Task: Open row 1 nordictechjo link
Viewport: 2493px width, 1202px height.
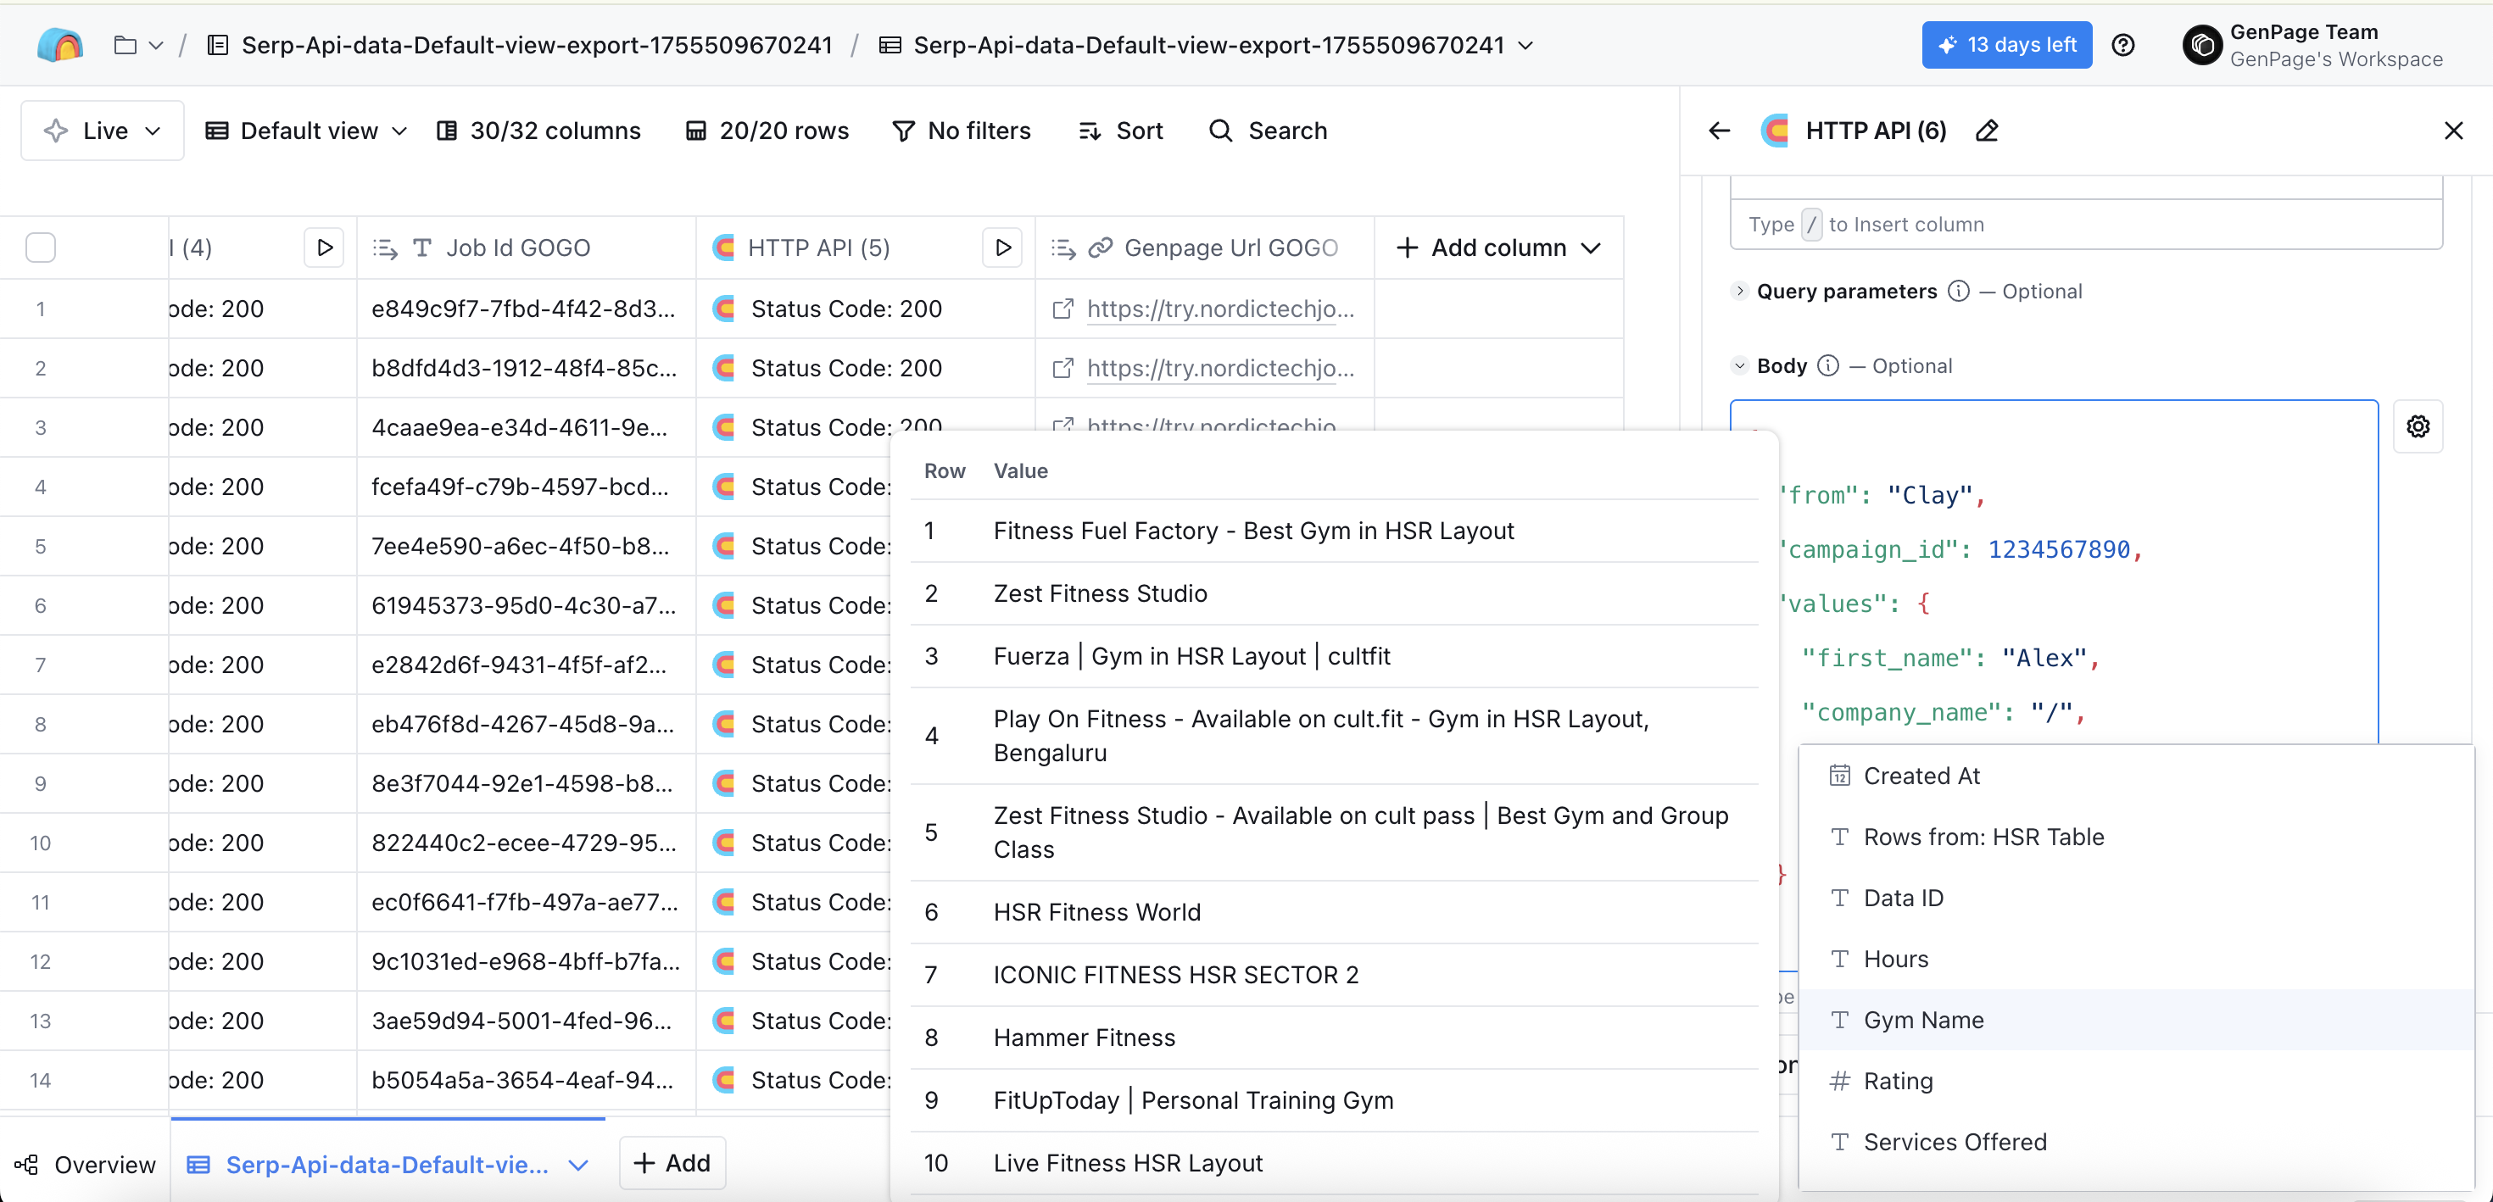Action: pyautogui.click(x=1220, y=309)
